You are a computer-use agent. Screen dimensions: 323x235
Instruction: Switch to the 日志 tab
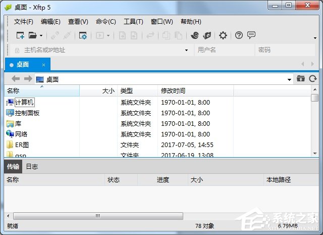point(32,166)
